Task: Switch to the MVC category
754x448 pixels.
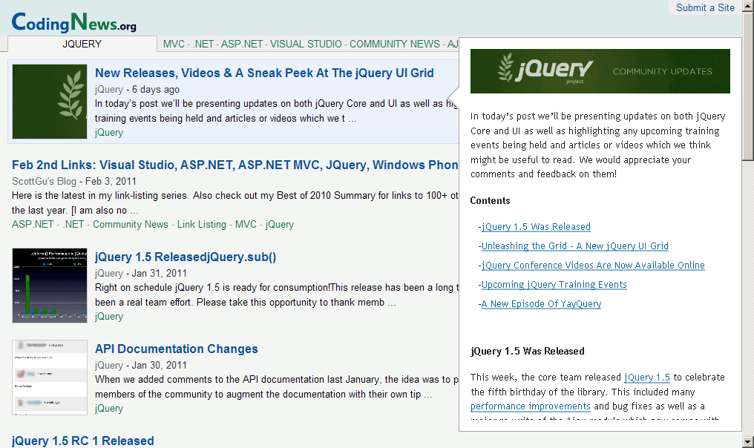Action: tap(174, 45)
